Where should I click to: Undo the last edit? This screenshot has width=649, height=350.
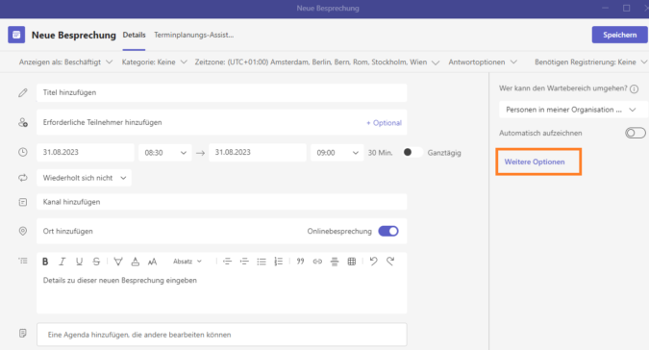pos(373,261)
